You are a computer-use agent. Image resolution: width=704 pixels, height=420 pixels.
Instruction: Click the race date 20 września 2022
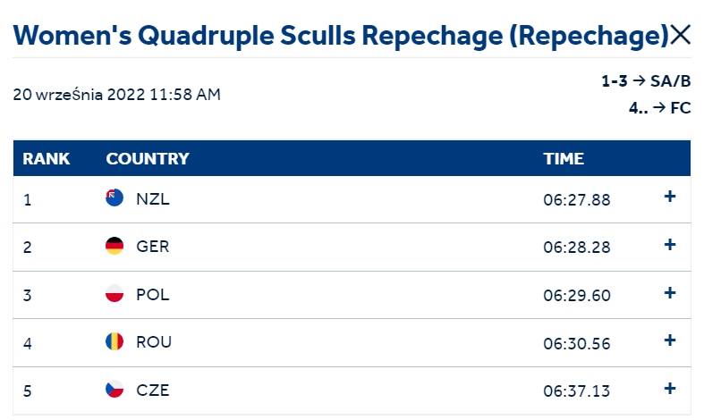(x=79, y=95)
